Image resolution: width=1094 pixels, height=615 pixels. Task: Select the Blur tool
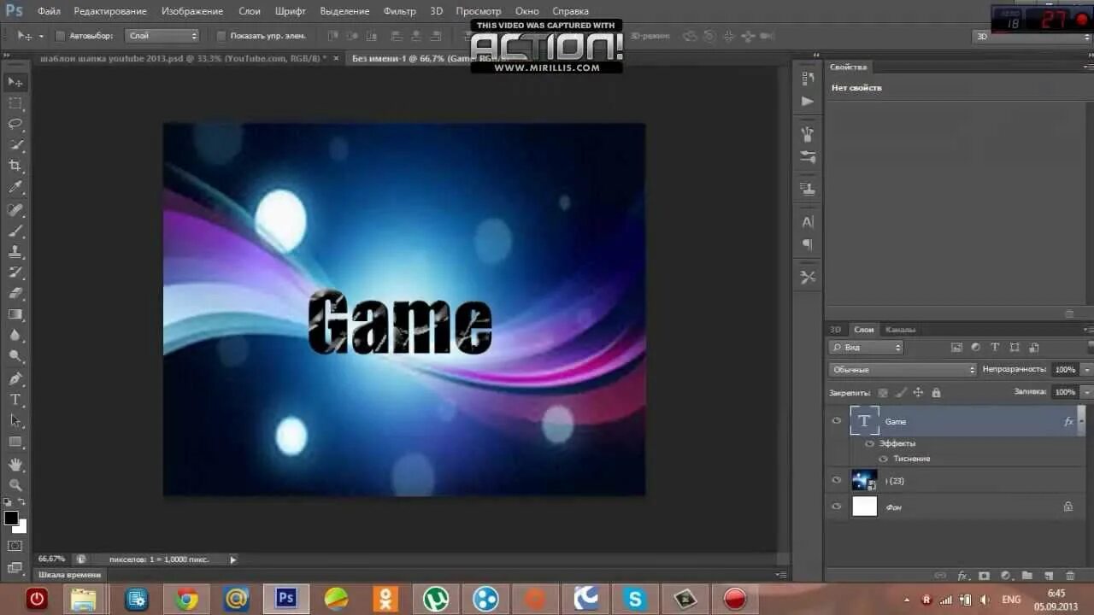click(15, 336)
